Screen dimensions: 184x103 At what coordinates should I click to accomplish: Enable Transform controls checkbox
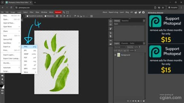pyautogui.click(x=27, y=16)
